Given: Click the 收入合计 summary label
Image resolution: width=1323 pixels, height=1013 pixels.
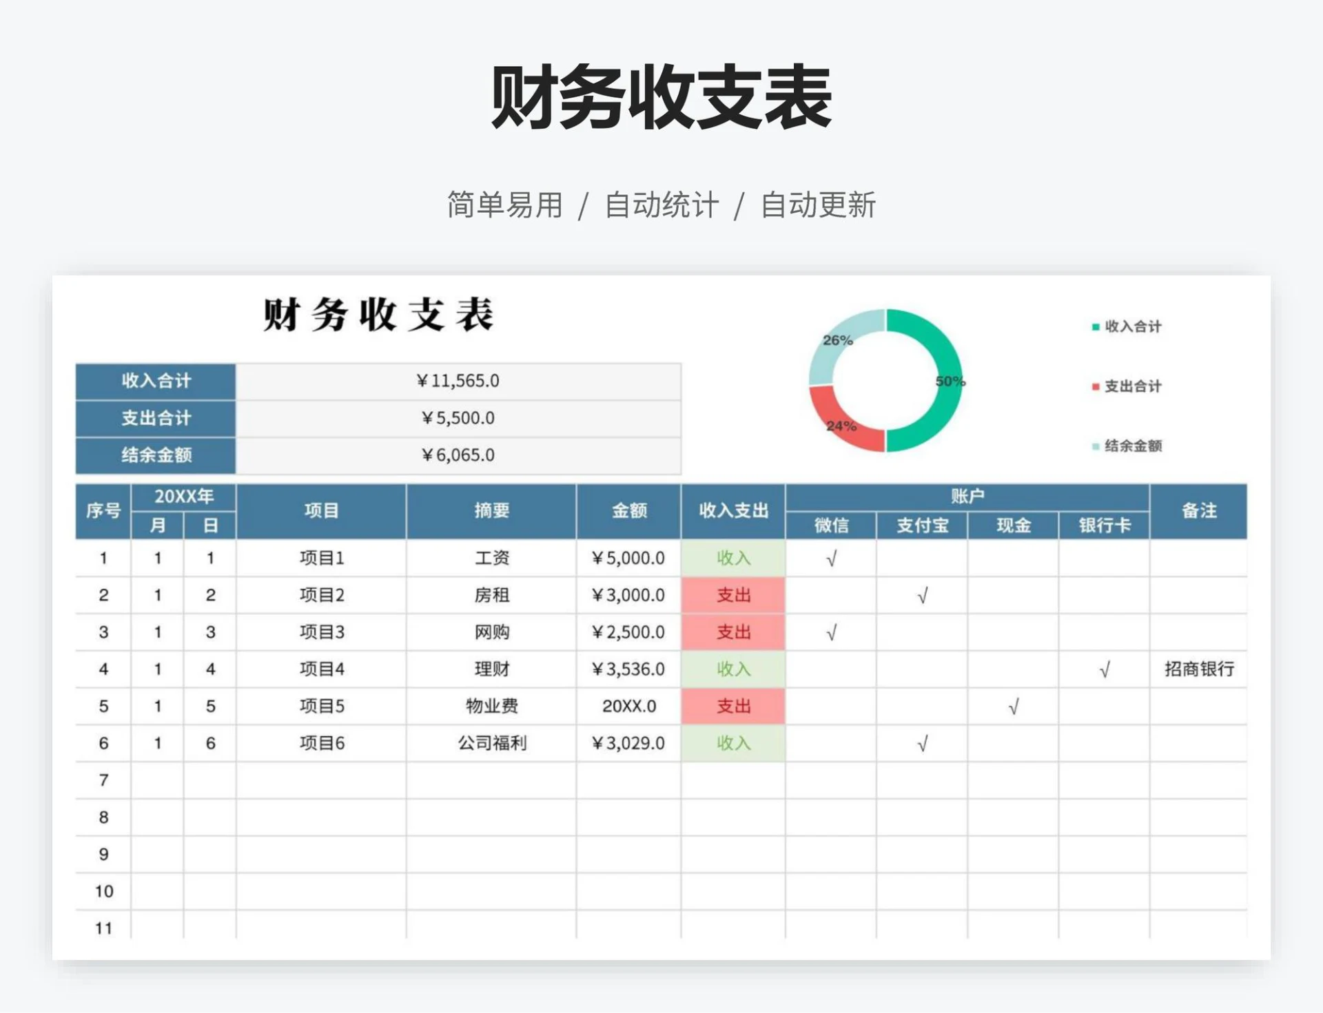Looking at the screenshot, I should (x=156, y=381).
